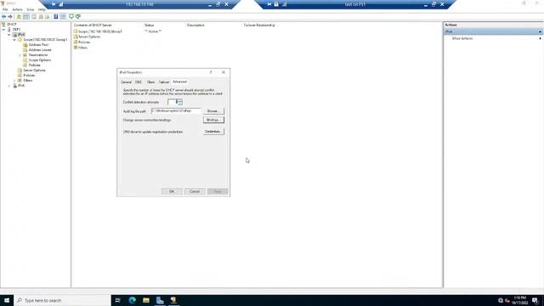Click the network icon in the system tray
The width and height of the screenshot is (544, 306).
[501, 300]
